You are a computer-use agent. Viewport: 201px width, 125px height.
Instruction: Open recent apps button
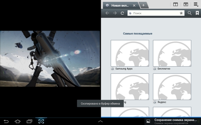[29, 121]
